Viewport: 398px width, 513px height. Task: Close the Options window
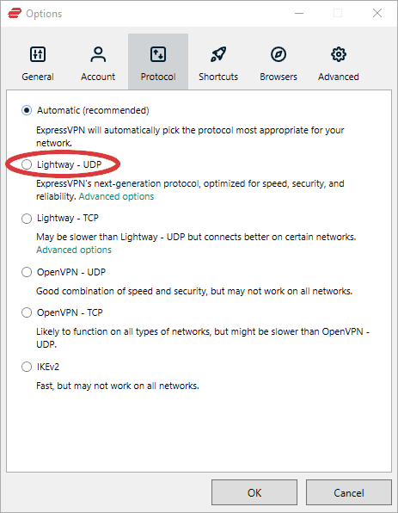(377, 13)
